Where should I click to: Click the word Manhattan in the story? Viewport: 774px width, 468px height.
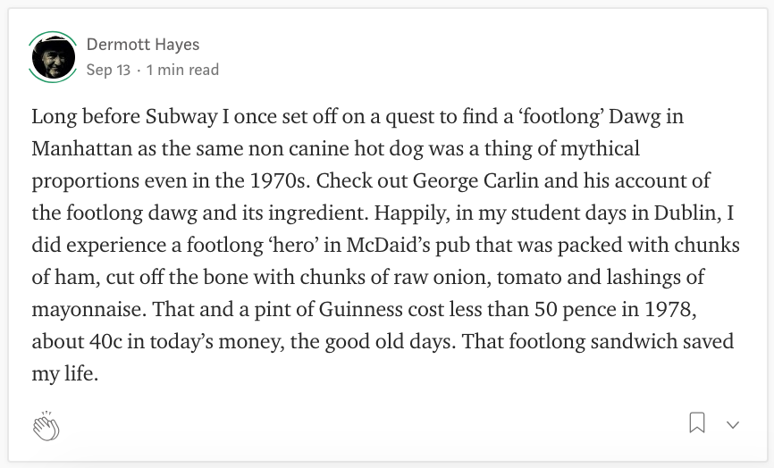pyautogui.click(x=82, y=148)
